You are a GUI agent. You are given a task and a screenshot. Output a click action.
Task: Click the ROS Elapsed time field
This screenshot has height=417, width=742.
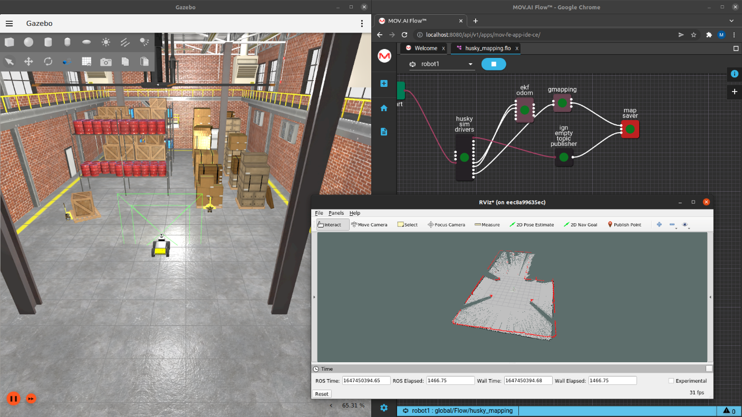450,381
